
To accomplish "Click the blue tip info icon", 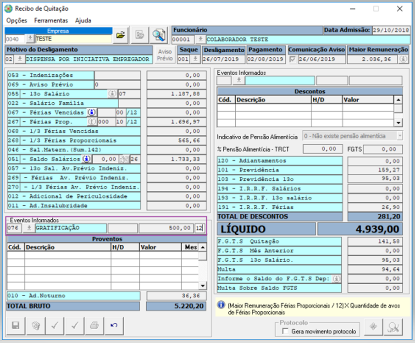I will [221, 305].
